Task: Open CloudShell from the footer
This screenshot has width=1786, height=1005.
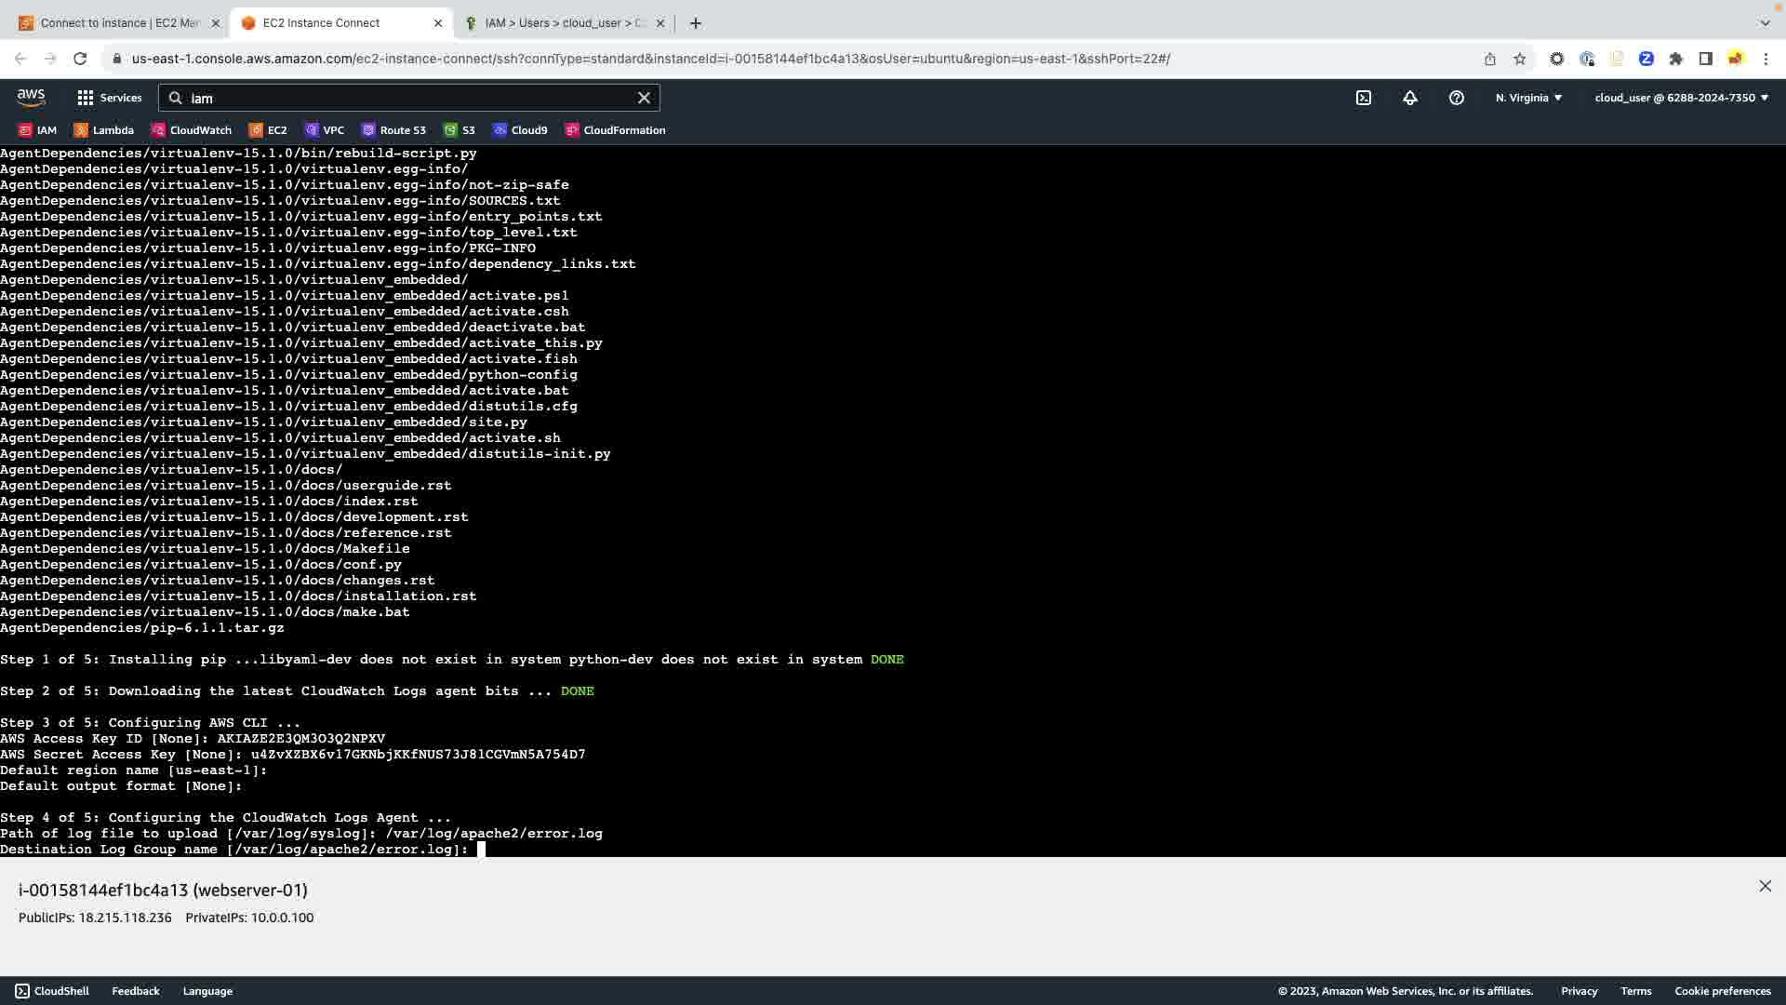Action: 52,991
